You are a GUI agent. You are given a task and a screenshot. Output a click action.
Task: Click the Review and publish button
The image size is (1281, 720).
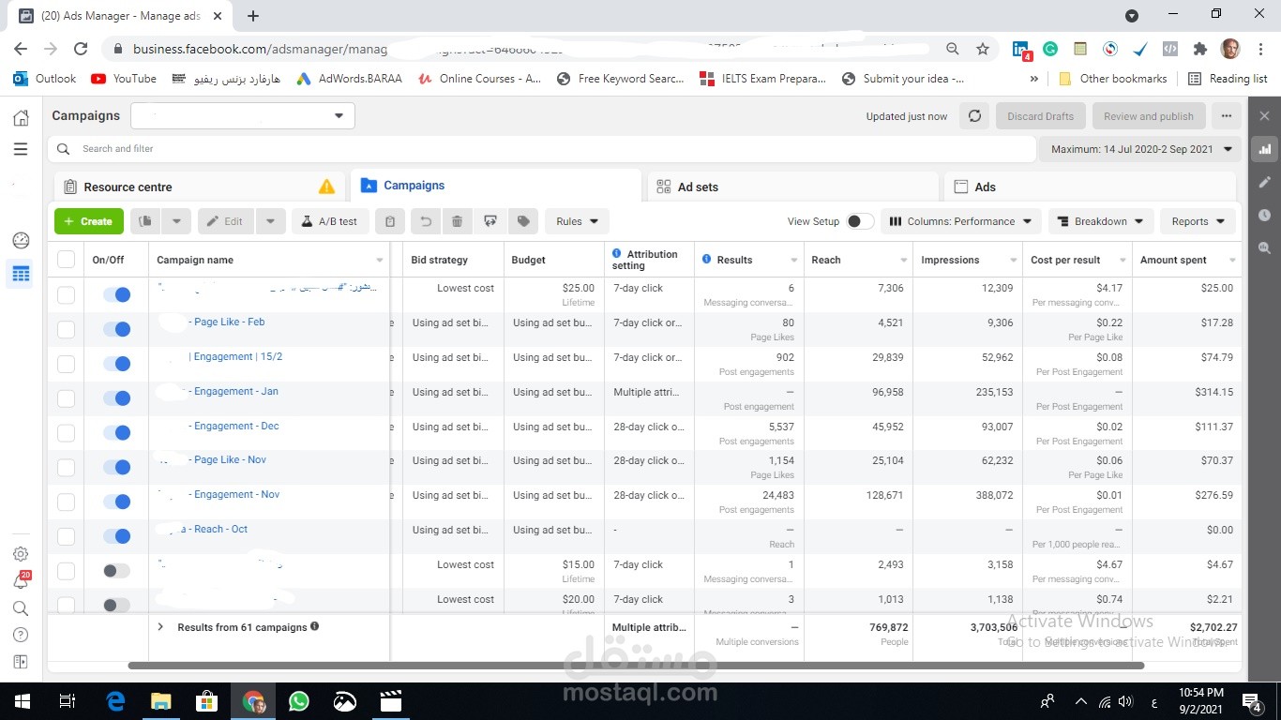1148,116
